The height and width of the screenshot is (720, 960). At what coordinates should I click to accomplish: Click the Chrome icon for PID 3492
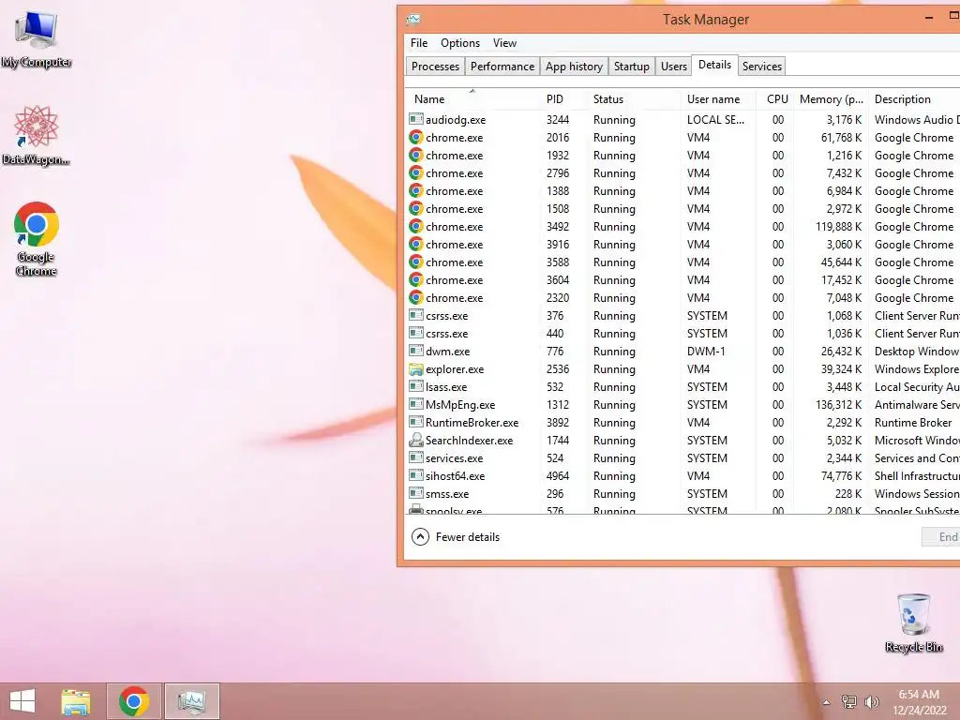(x=415, y=227)
